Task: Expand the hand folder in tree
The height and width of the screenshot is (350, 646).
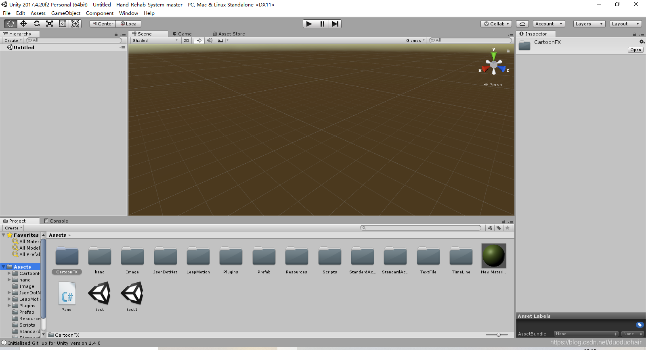Action: coord(9,279)
